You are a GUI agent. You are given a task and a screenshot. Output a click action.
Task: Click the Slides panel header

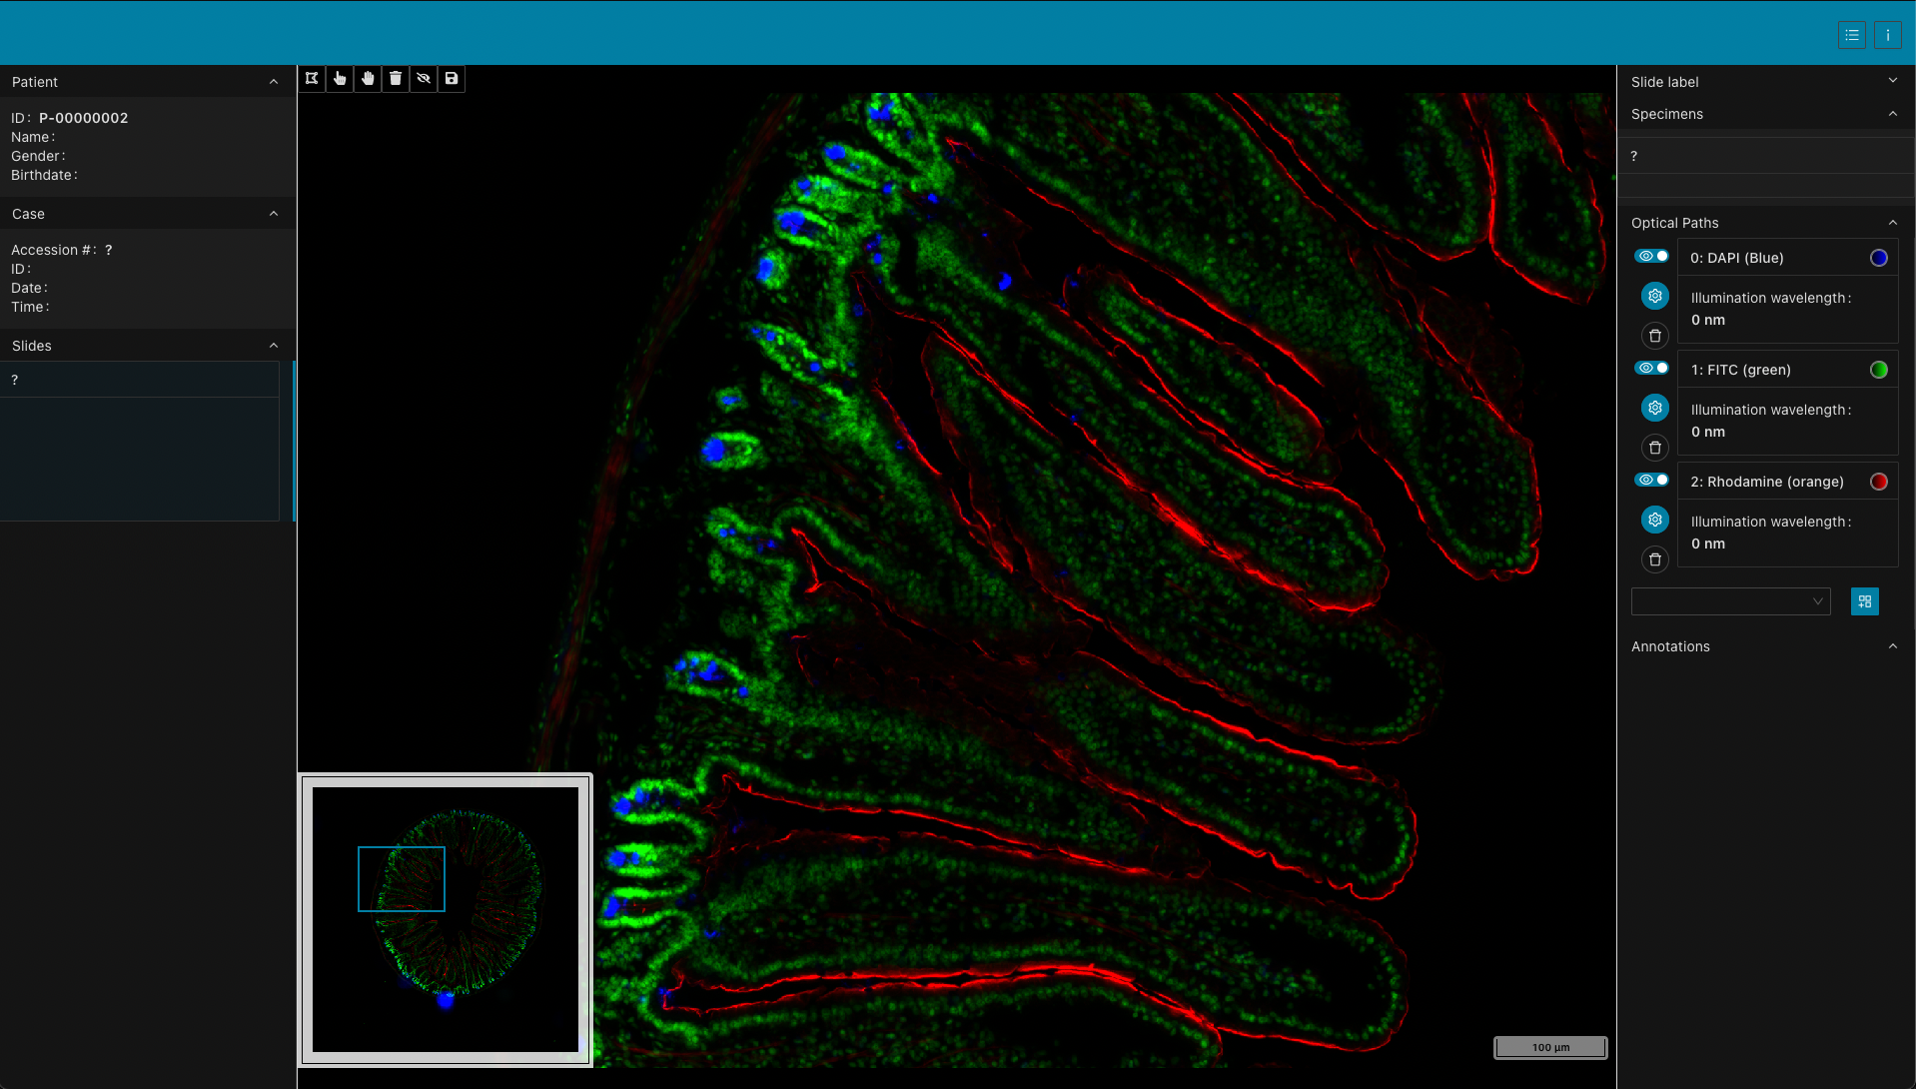(148, 346)
